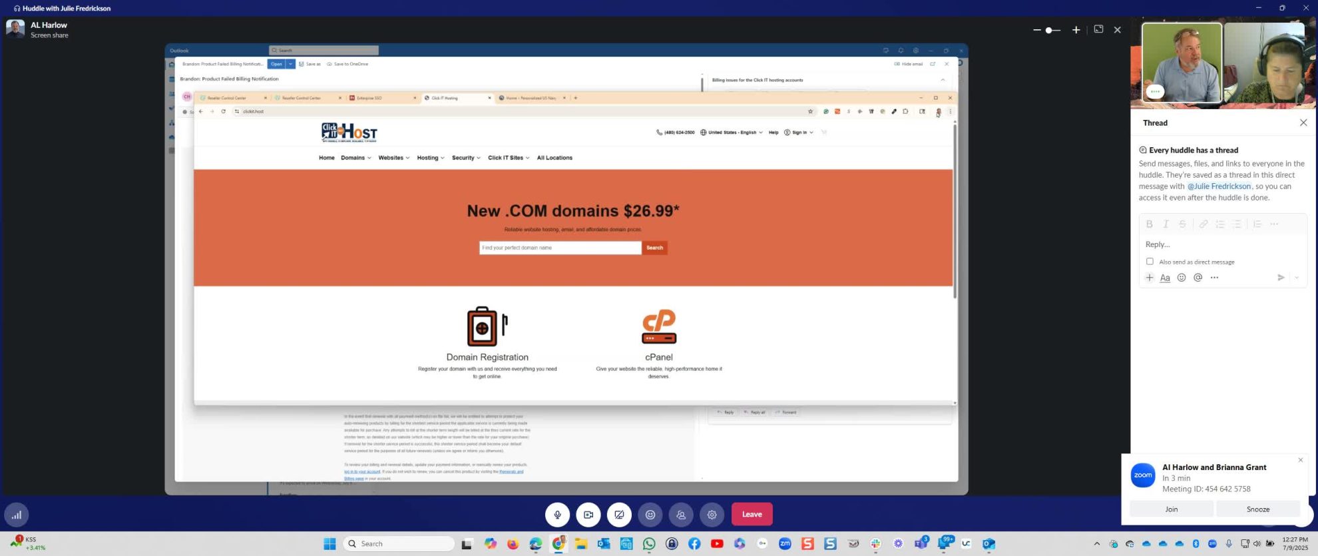Open more actions beside the @ button

coord(1214,278)
